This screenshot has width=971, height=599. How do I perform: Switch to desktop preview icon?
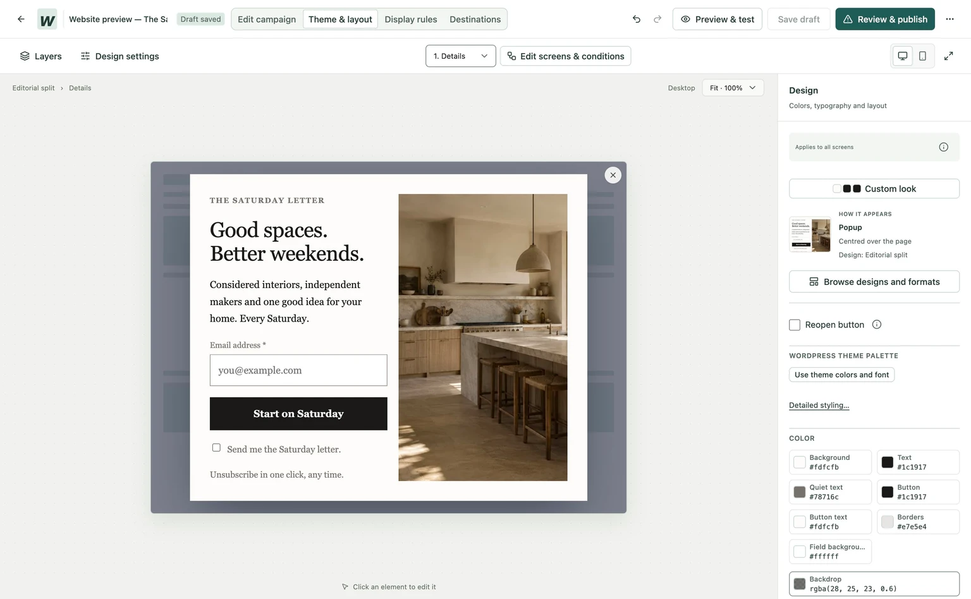903,56
